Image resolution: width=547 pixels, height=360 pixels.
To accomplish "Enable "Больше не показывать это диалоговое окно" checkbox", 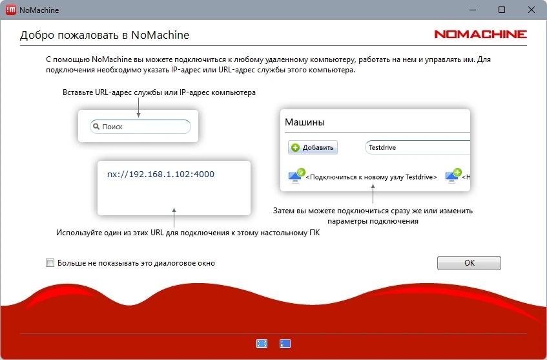I will pyautogui.click(x=50, y=263).
